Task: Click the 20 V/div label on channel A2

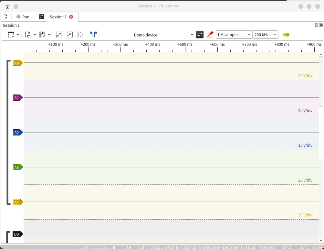Action: pyautogui.click(x=305, y=145)
